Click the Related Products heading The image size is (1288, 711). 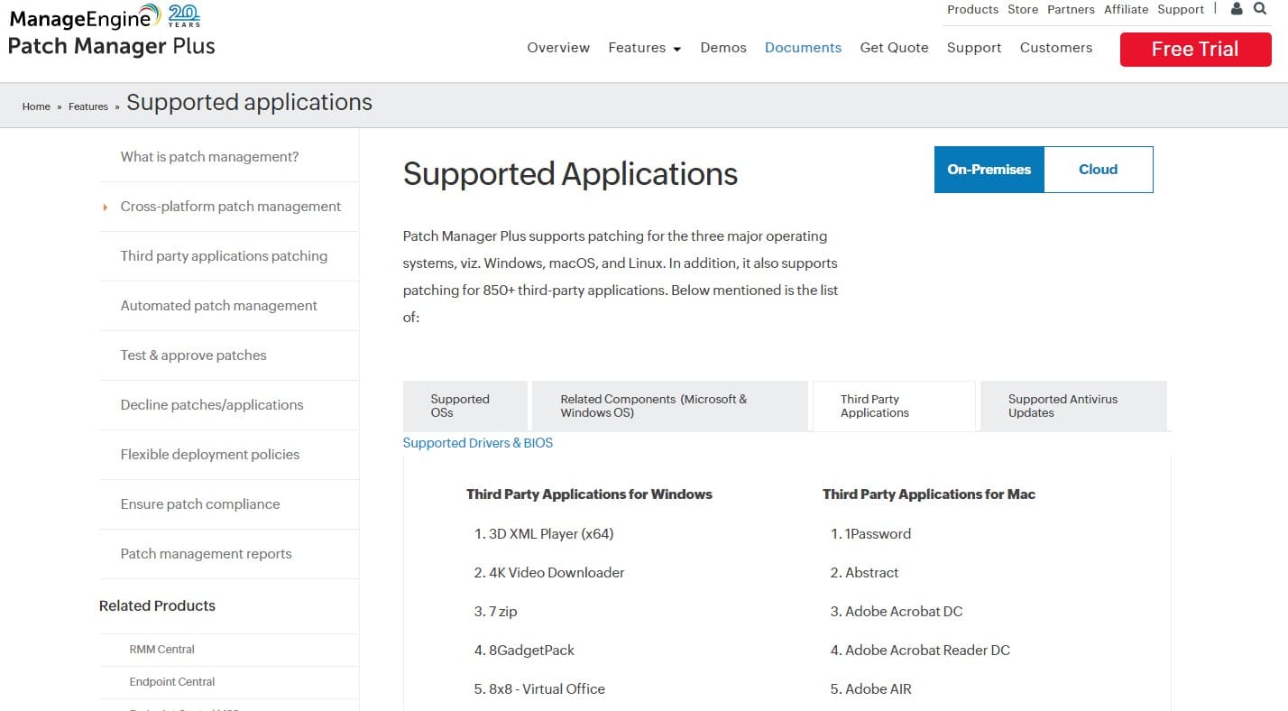pyautogui.click(x=157, y=606)
